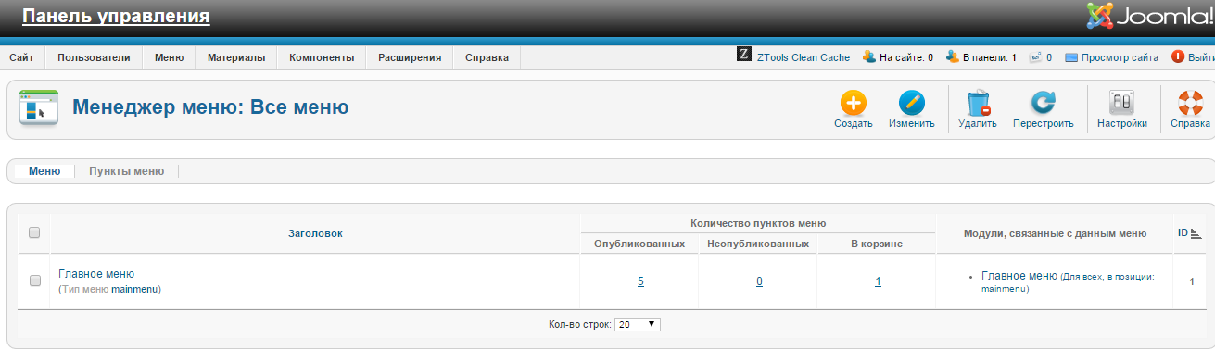Switch to 'Пункты меню' tab
Viewport: 1215px width, 350px height.
click(x=127, y=171)
